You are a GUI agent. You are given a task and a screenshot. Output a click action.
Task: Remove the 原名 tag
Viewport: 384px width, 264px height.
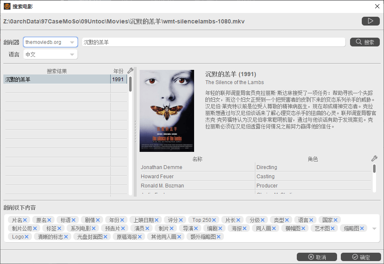tap(49, 220)
